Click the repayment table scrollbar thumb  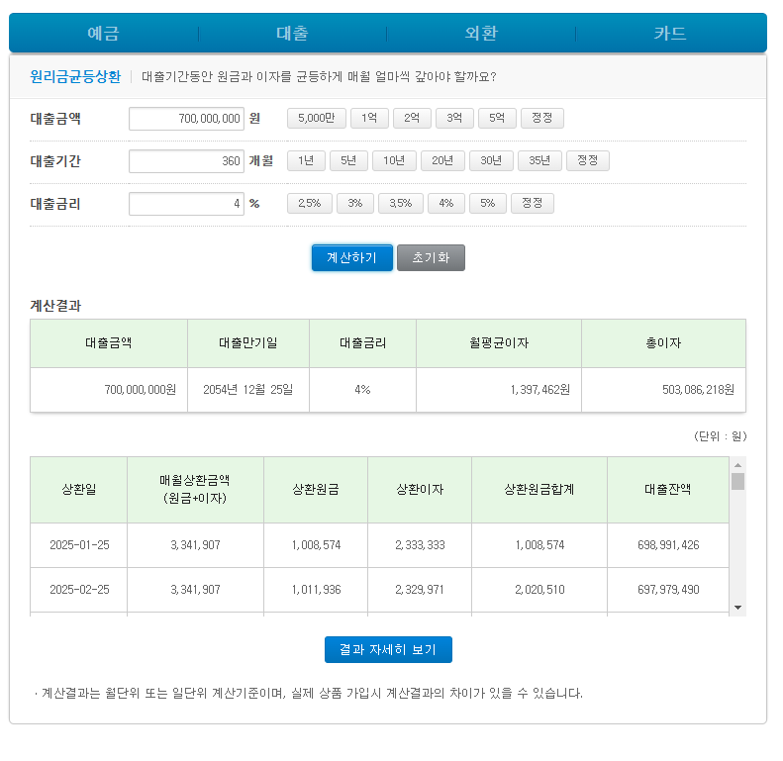coord(738,481)
